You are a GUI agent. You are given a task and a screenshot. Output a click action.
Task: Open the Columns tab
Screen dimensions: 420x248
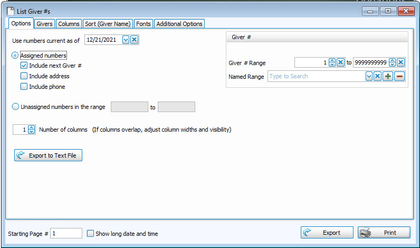tap(69, 24)
